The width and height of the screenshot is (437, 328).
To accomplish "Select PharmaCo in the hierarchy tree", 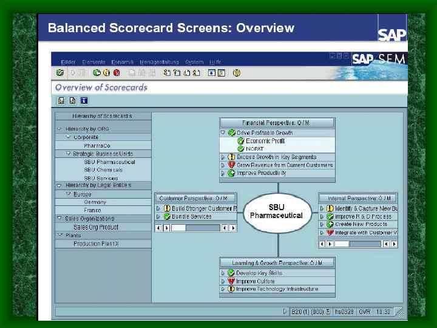I will tap(97, 146).
